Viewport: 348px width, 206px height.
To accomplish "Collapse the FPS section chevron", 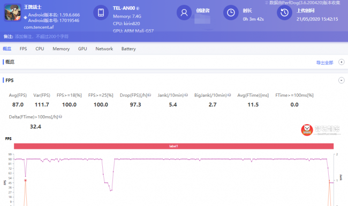I will 342,81.
